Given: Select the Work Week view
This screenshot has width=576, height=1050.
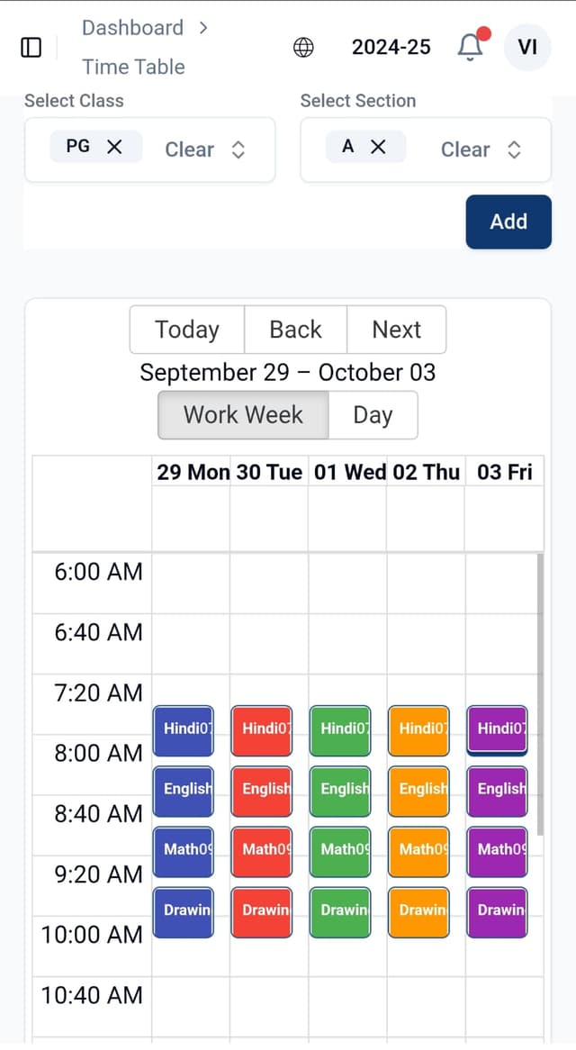Looking at the screenshot, I should pos(243,415).
